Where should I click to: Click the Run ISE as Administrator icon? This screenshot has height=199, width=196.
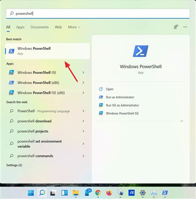click(101, 105)
